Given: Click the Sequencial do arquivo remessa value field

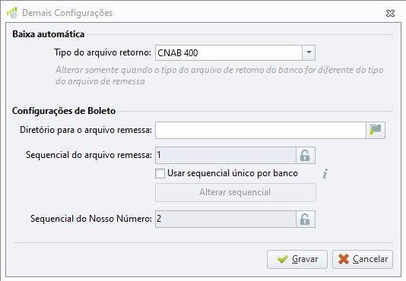Looking at the screenshot, I should (x=226, y=155).
